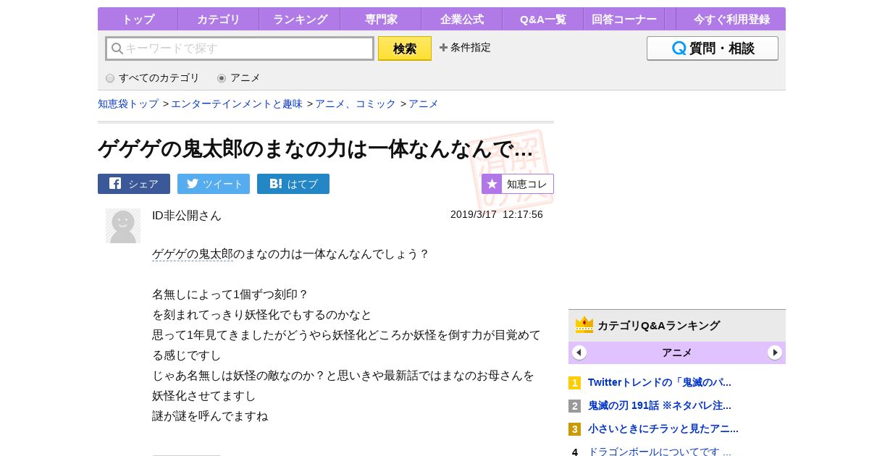Select the アニメ radio button
The image size is (869, 456).
coord(222,78)
